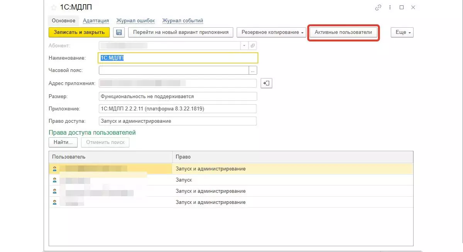
Task: Click the Отменить поиск button
Action: [x=105, y=142]
